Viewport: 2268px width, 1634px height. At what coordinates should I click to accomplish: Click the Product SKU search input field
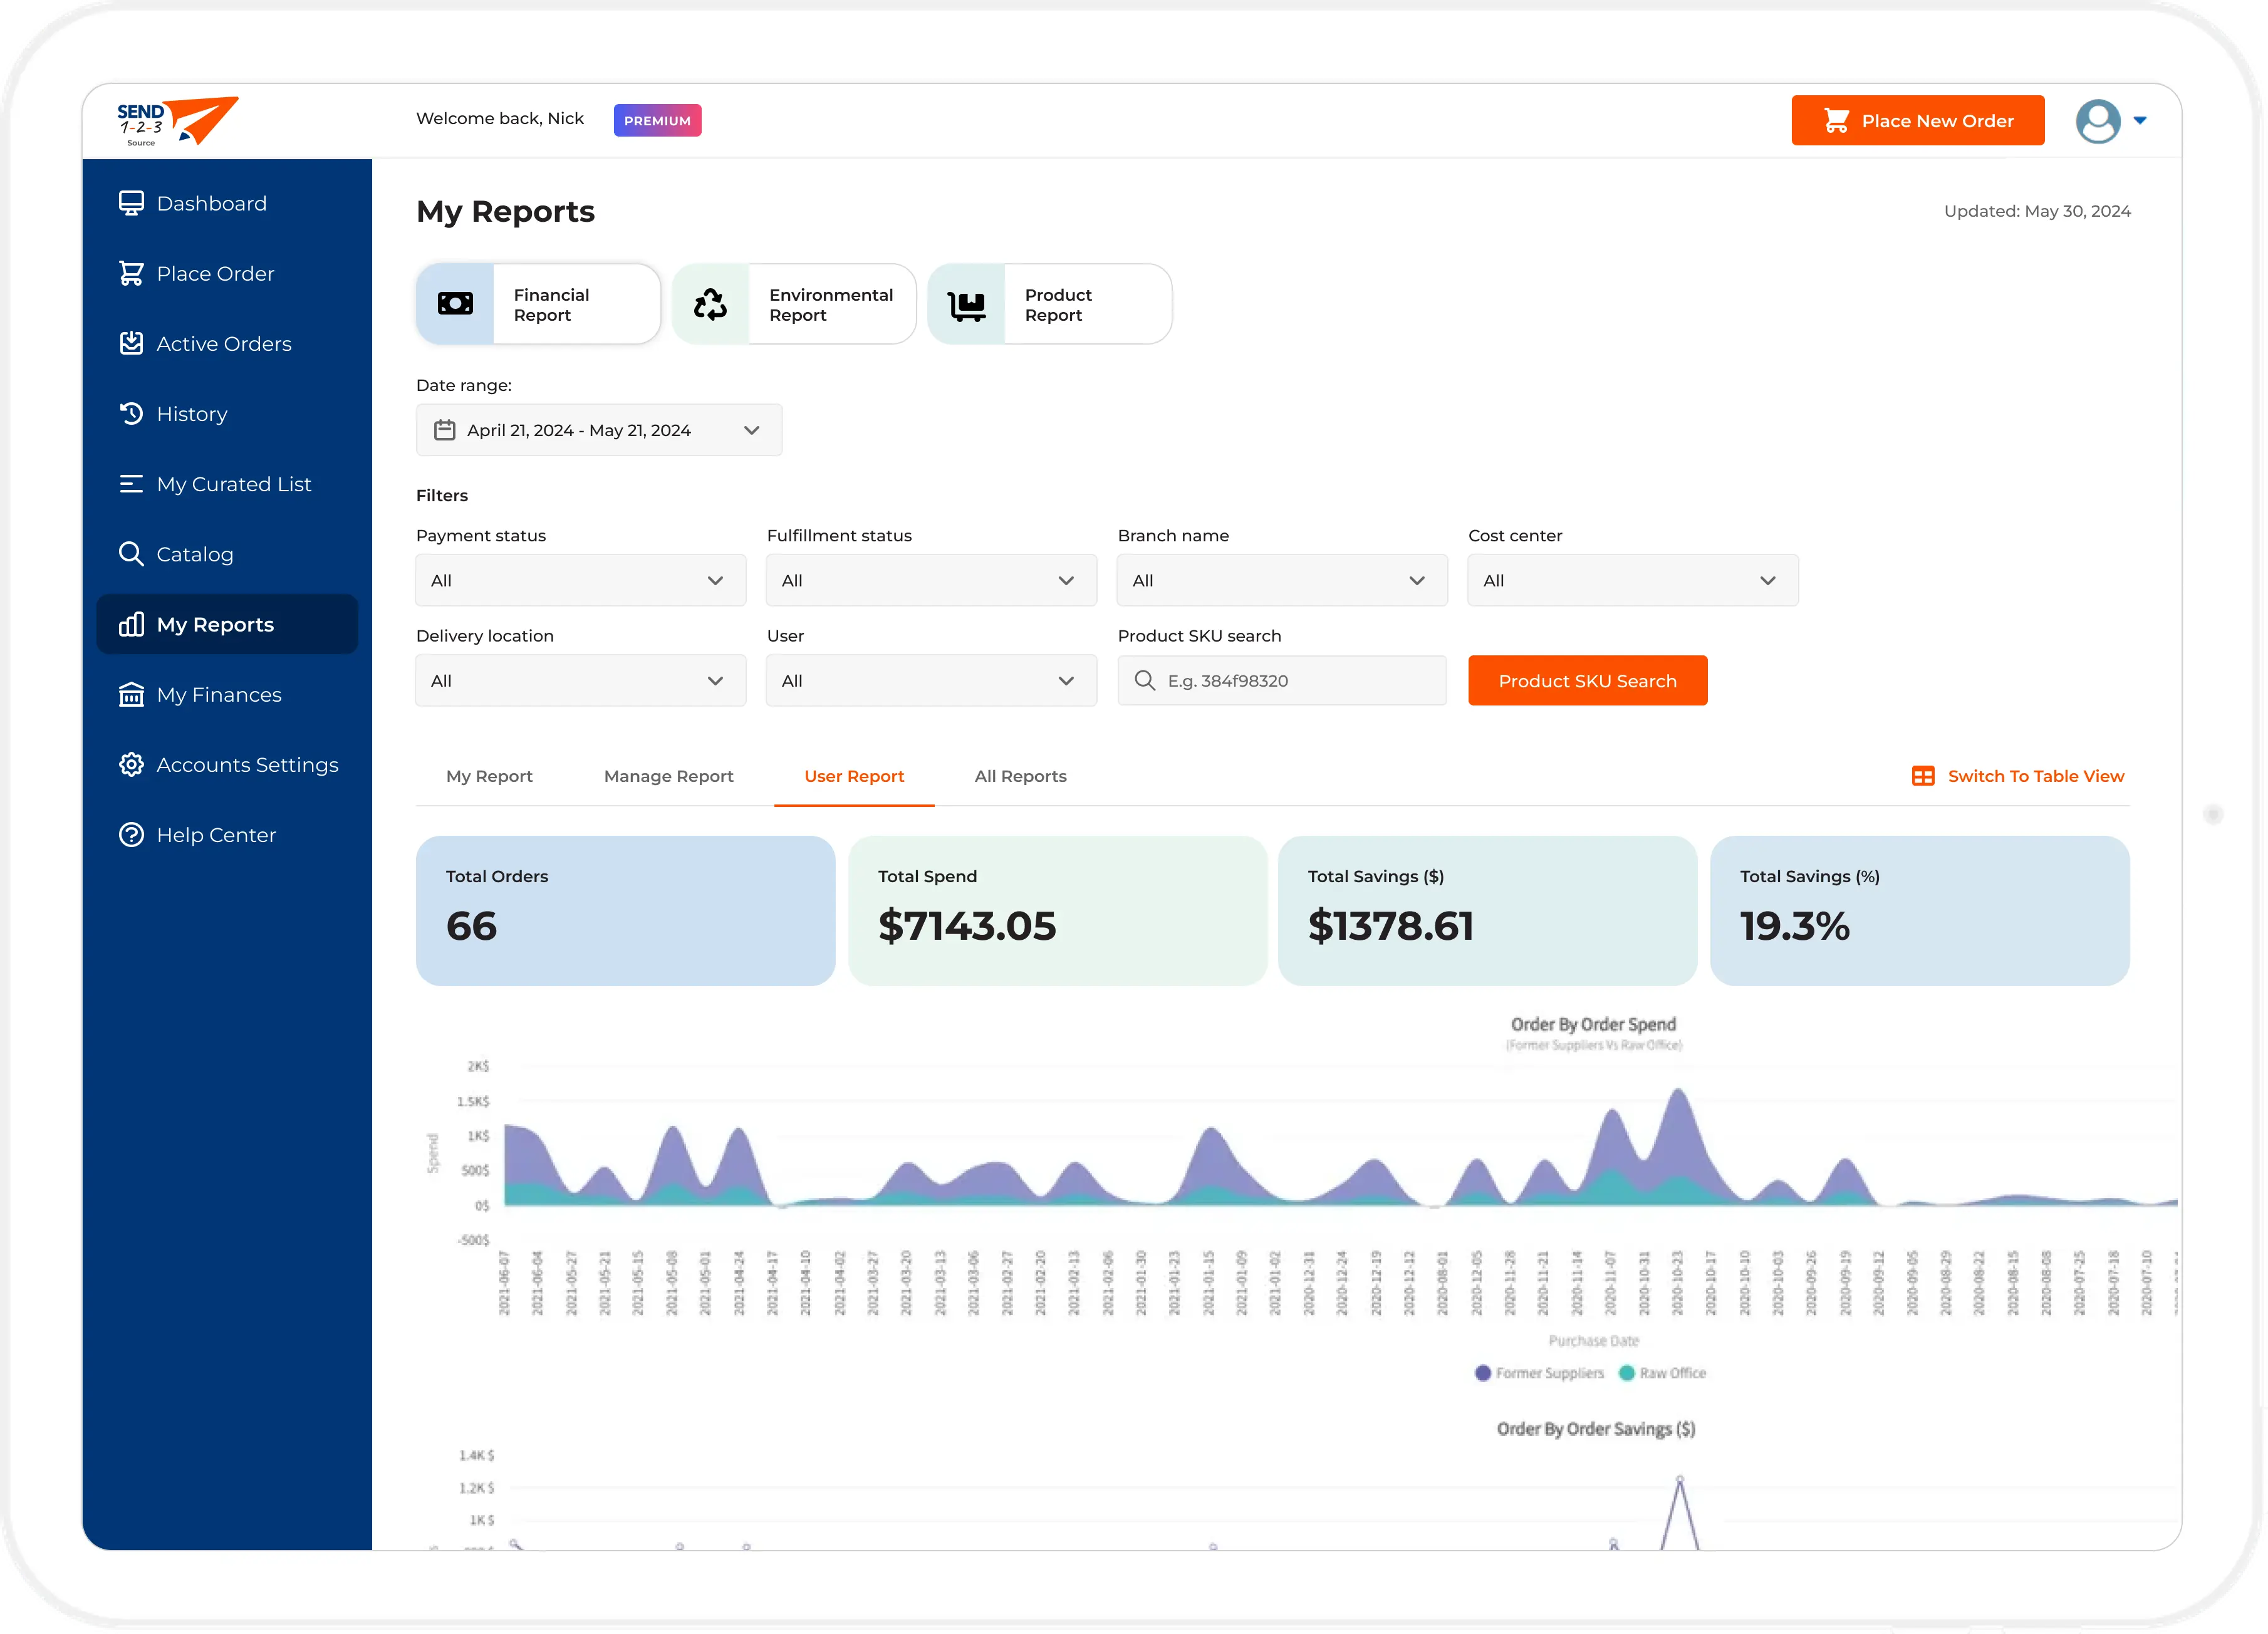[1282, 680]
